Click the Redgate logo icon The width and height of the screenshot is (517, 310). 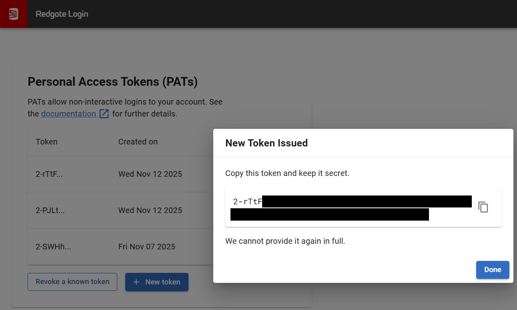click(14, 14)
